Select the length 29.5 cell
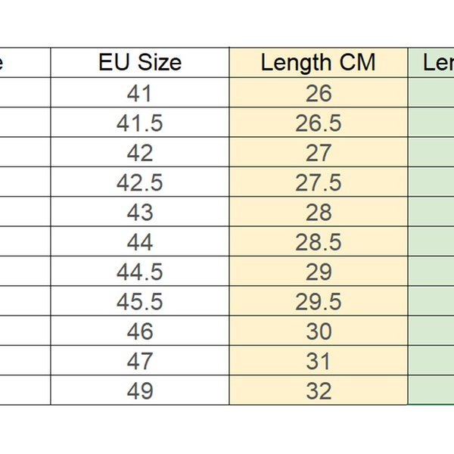Viewport: 454px width, 454px height. click(x=318, y=301)
